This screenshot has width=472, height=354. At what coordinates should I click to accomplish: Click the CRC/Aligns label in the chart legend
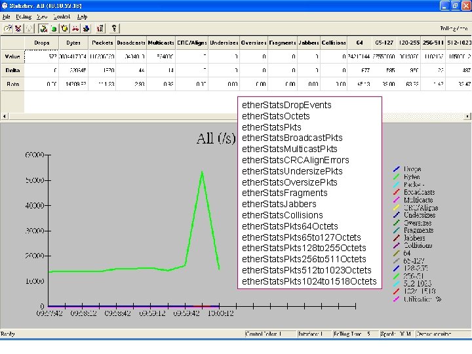coord(420,208)
